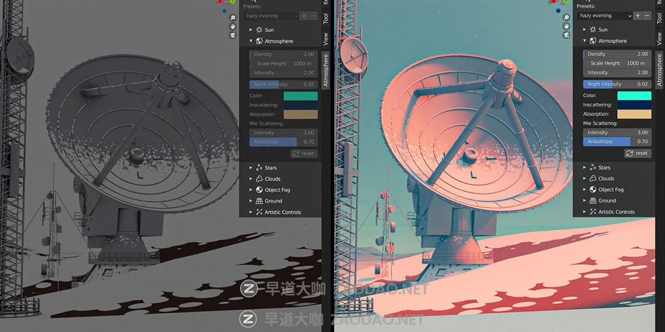Collapse the Atmosphere section

pyautogui.click(x=252, y=40)
